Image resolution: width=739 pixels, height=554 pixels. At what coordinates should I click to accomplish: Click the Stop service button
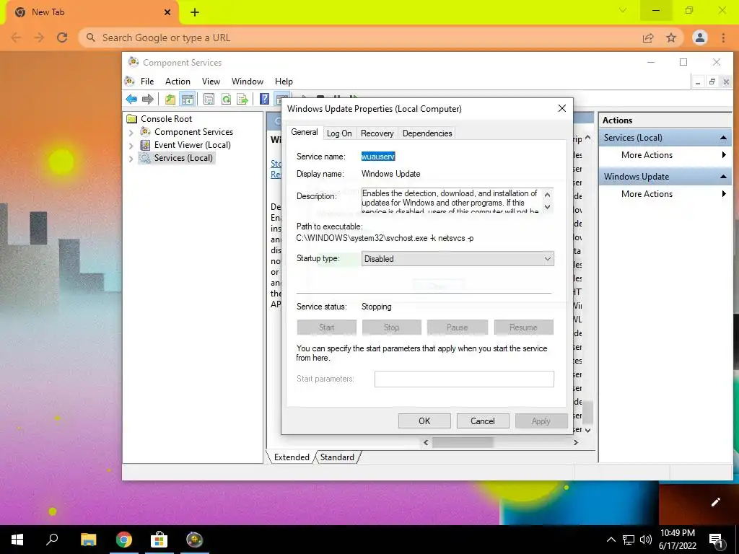pyautogui.click(x=392, y=327)
